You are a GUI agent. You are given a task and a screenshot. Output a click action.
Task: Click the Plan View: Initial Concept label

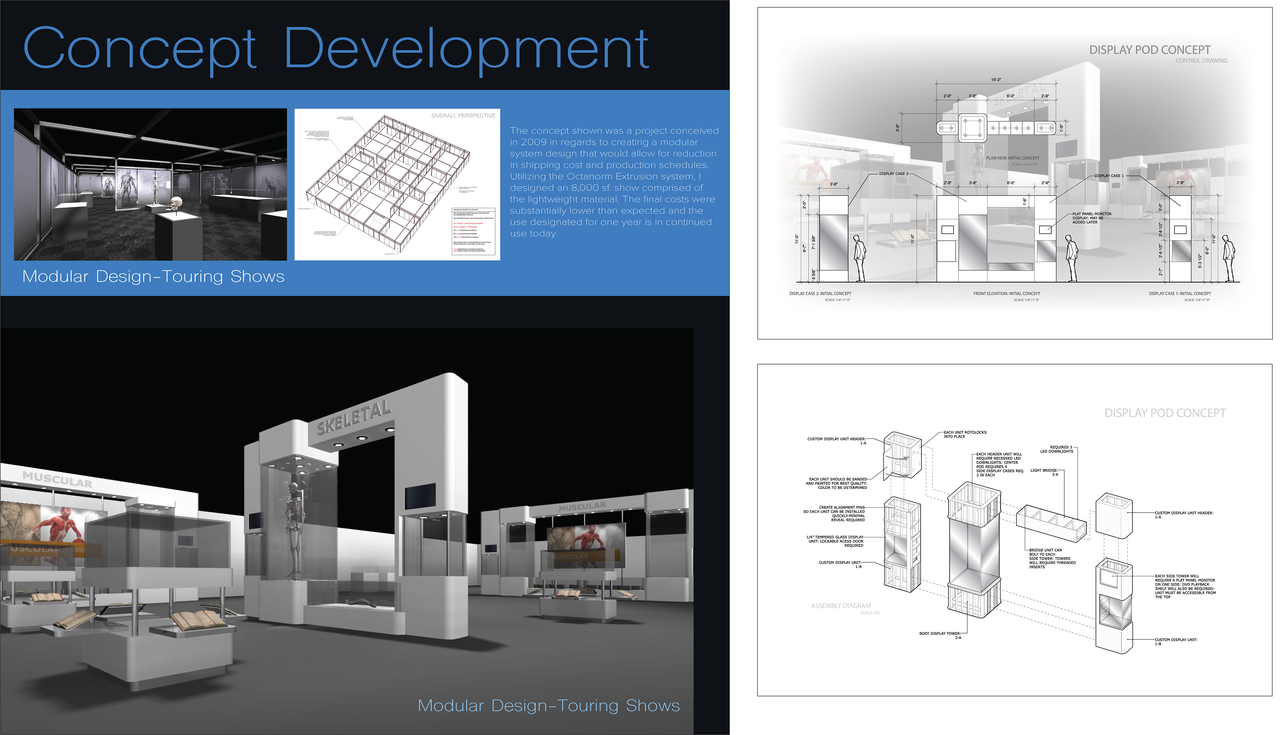click(x=1013, y=158)
